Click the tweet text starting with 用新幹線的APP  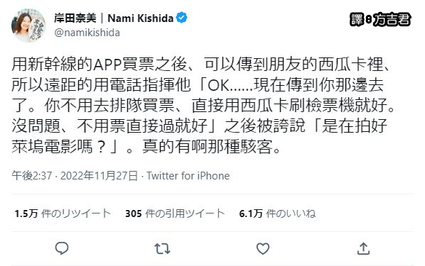click(x=203, y=106)
